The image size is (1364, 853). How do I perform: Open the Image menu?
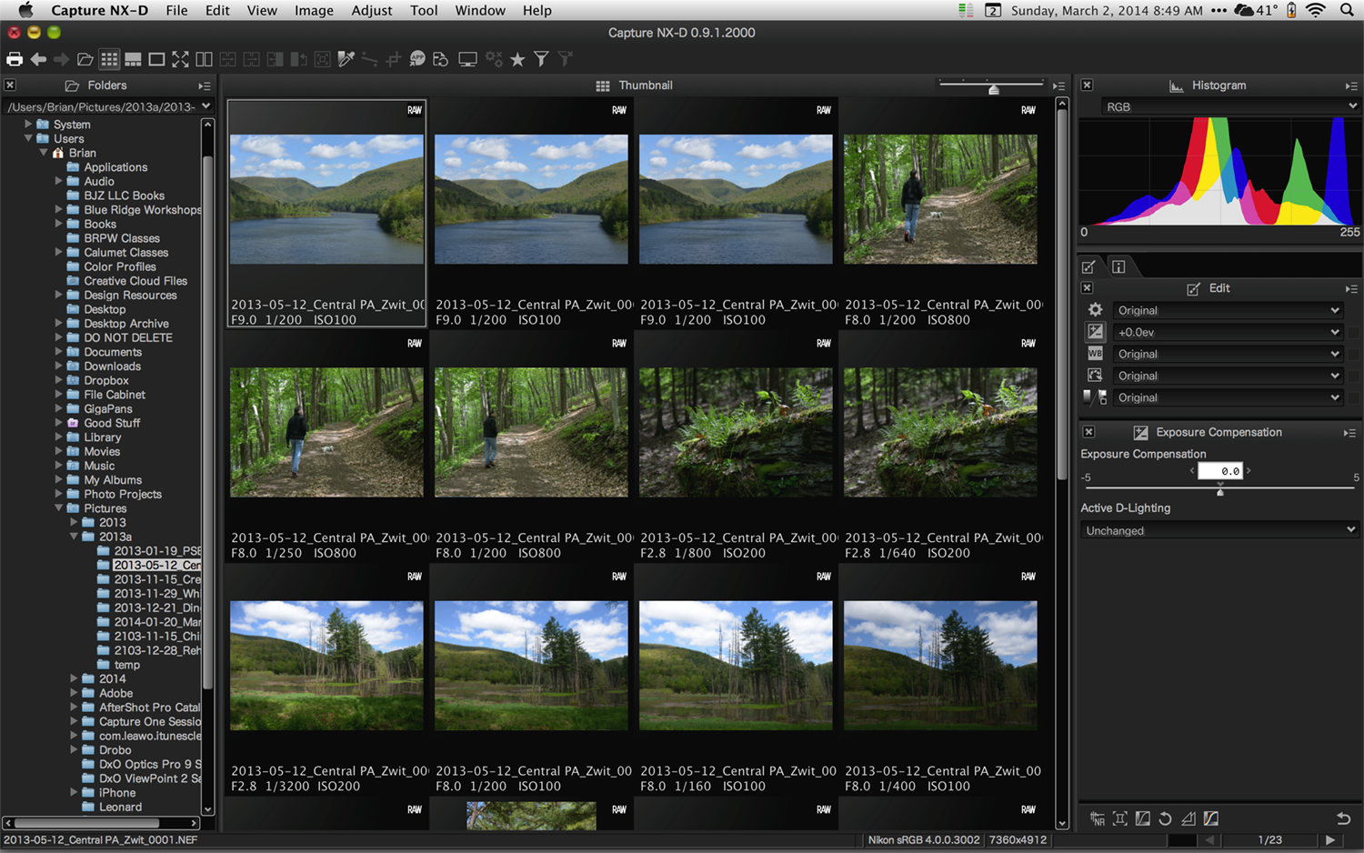click(x=314, y=11)
